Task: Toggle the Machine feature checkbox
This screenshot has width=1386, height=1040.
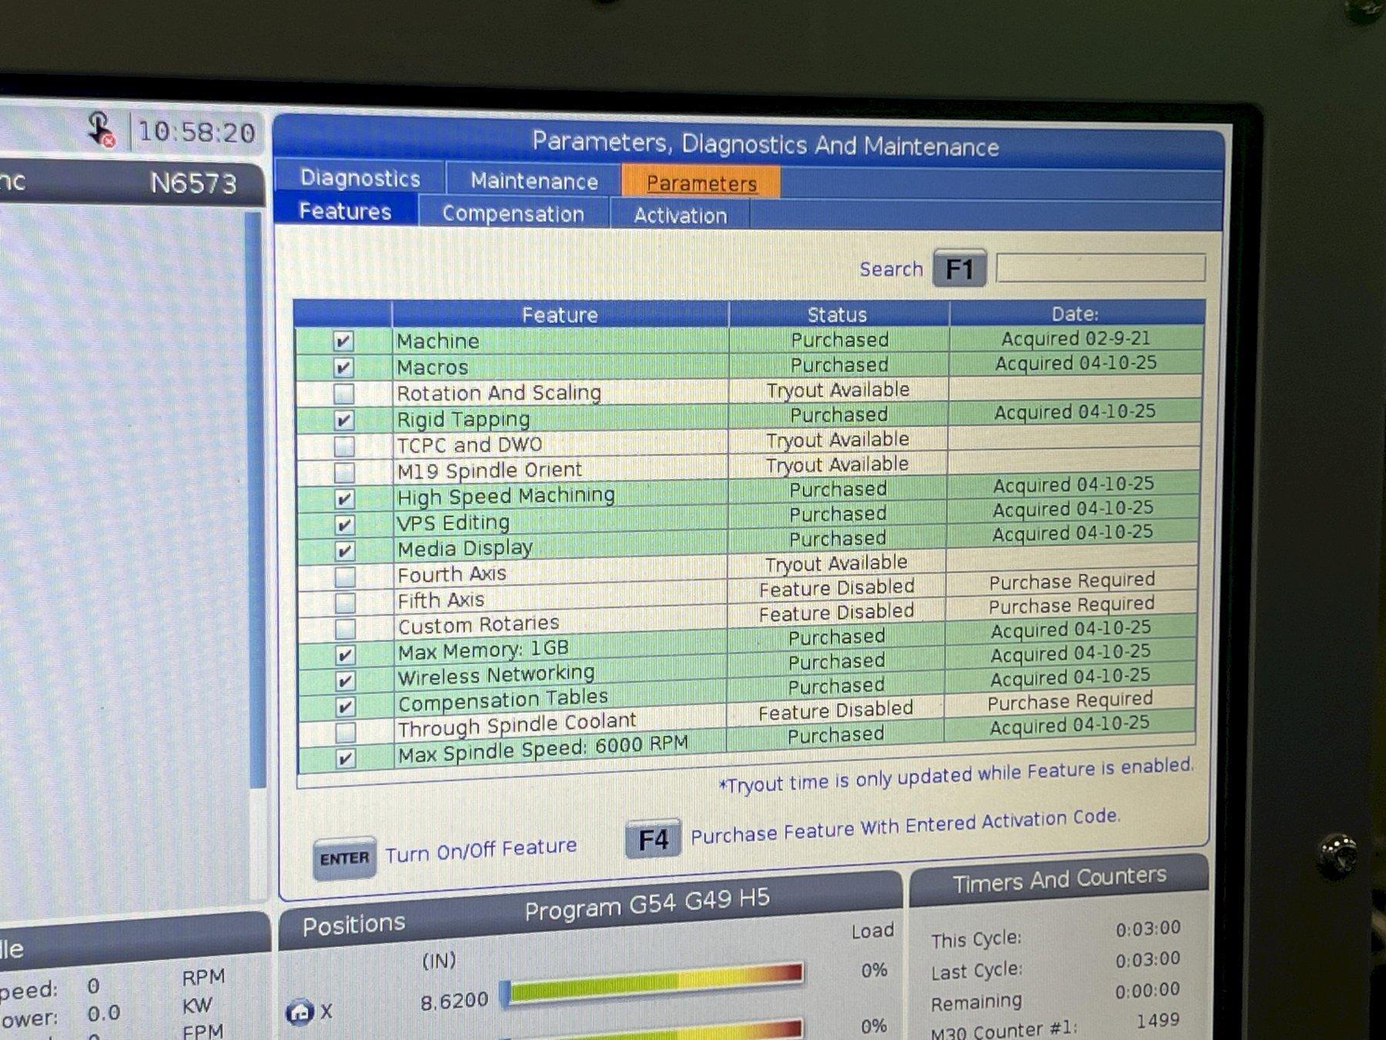Action: click(x=343, y=341)
